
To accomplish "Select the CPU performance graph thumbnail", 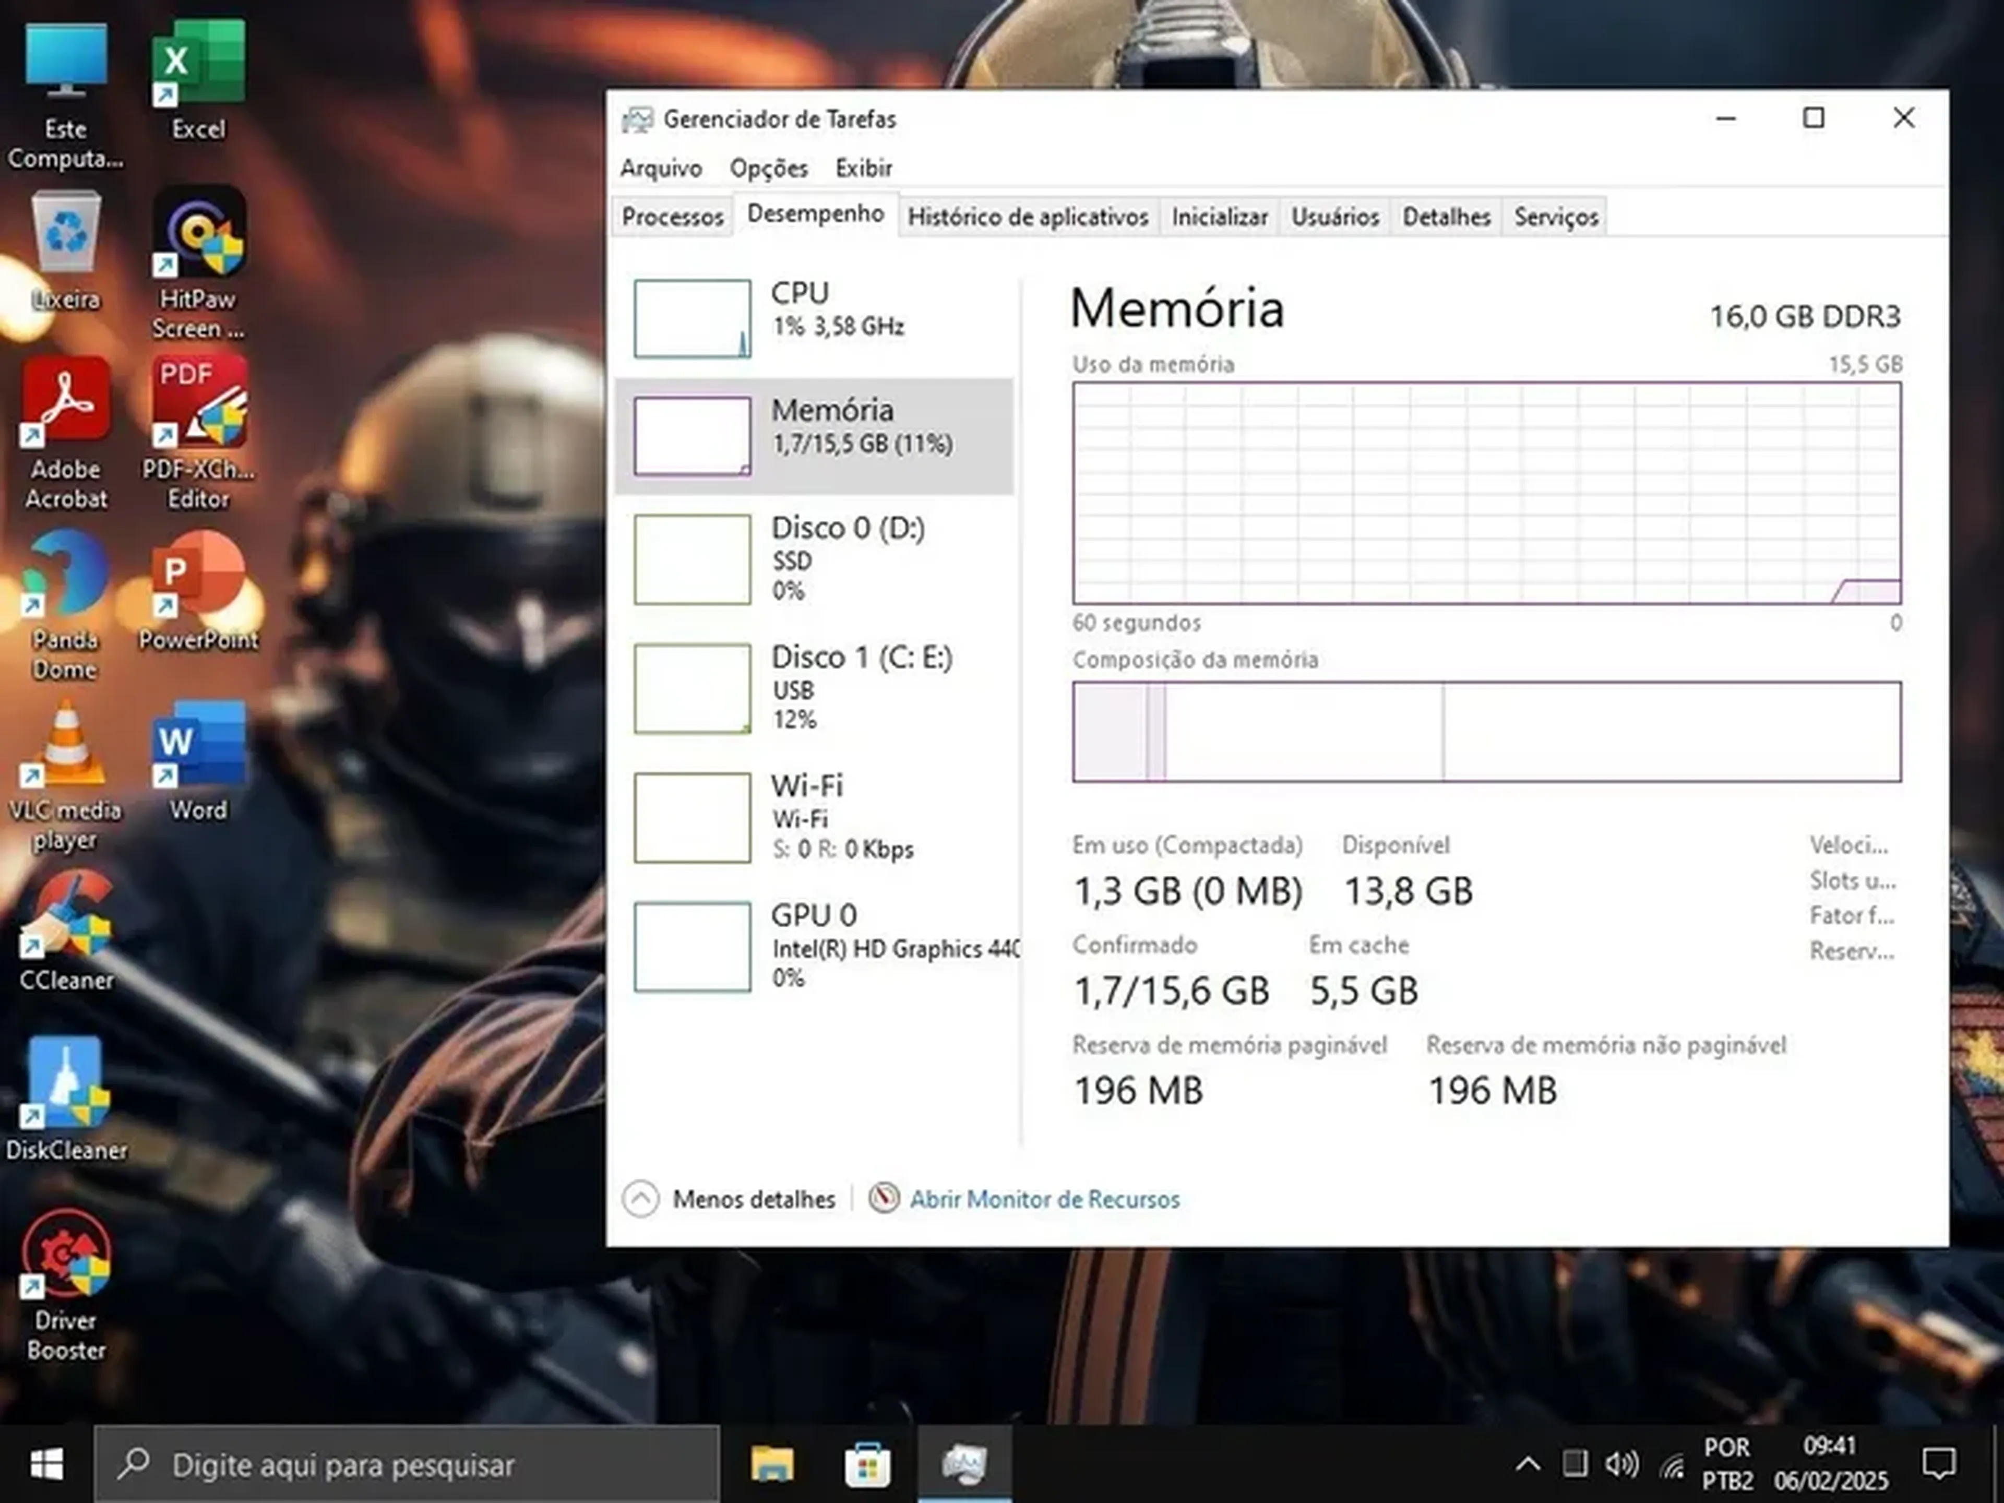I will pyautogui.click(x=692, y=318).
